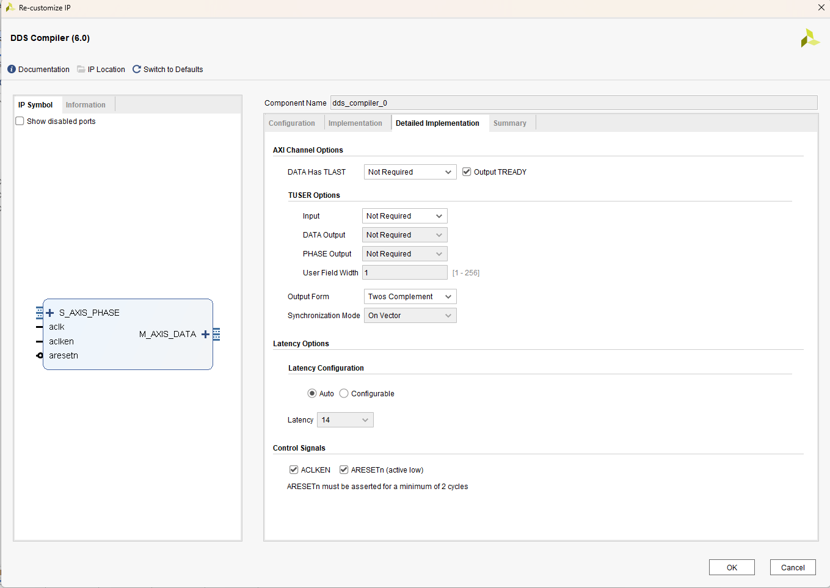Open IP Location link
The image size is (830, 588).
pos(106,70)
